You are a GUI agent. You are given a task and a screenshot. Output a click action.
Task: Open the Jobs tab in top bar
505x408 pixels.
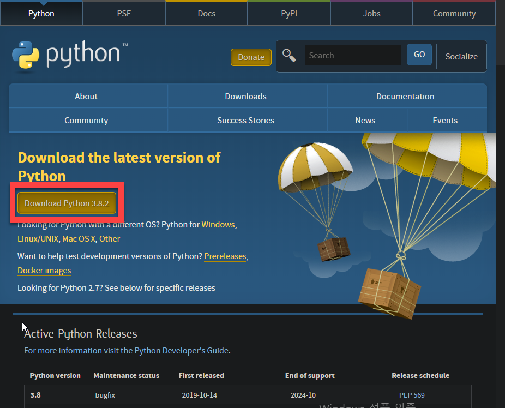(x=372, y=14)
